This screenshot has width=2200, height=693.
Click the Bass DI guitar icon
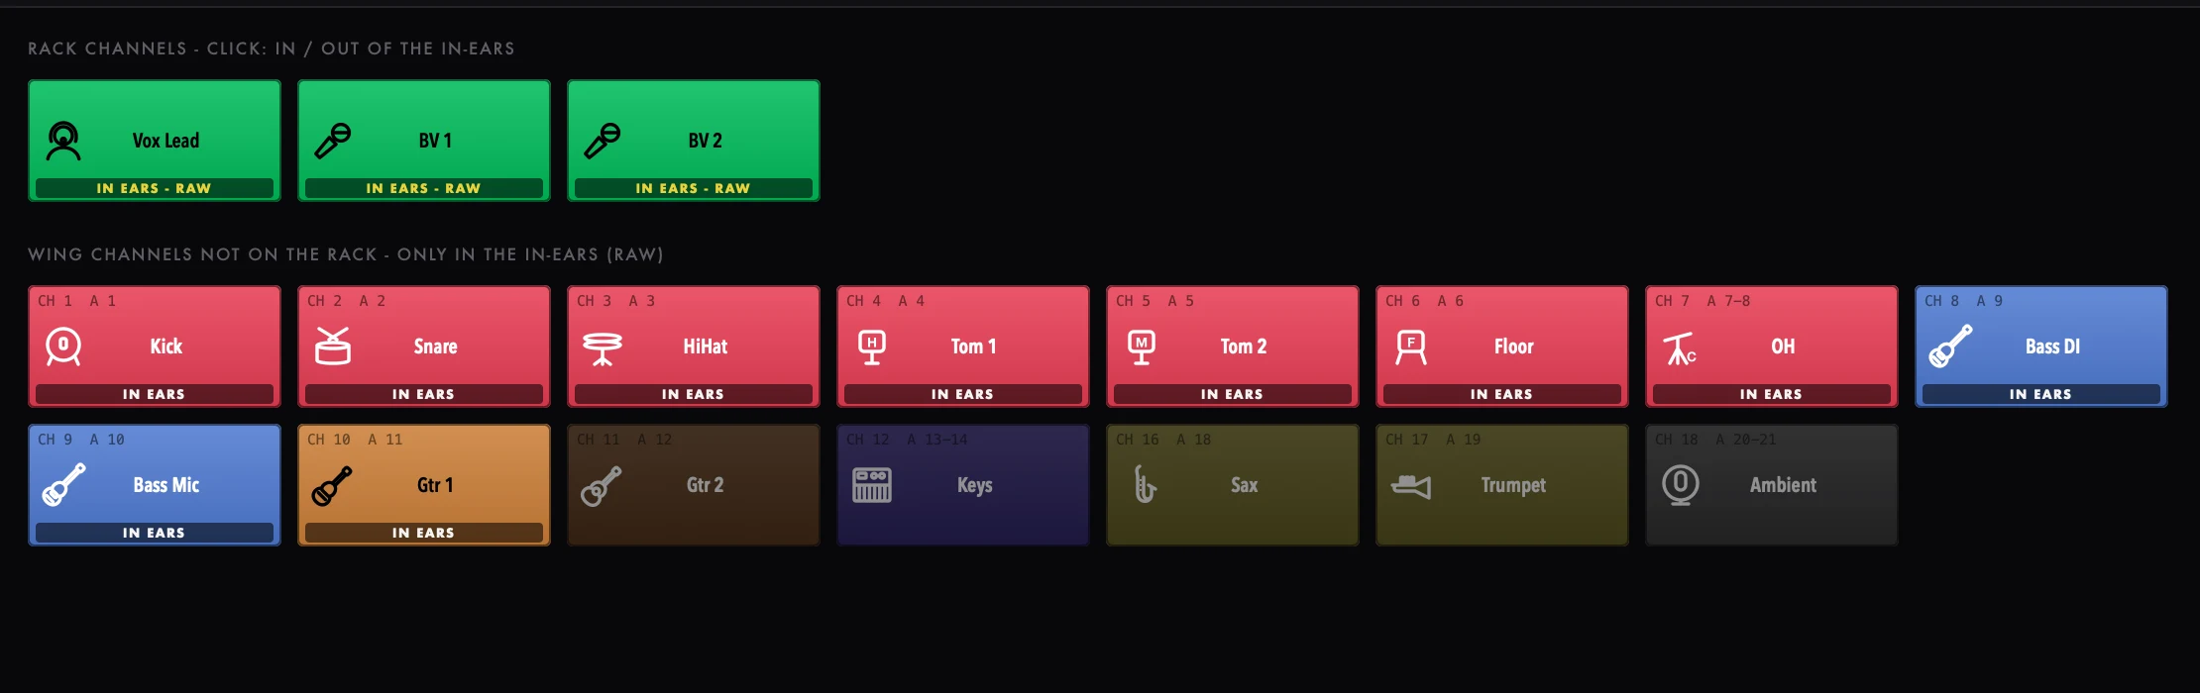click(1950, 346)
